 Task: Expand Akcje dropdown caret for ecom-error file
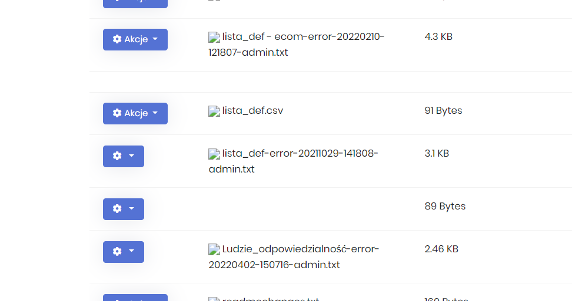(x=155, y=39)
